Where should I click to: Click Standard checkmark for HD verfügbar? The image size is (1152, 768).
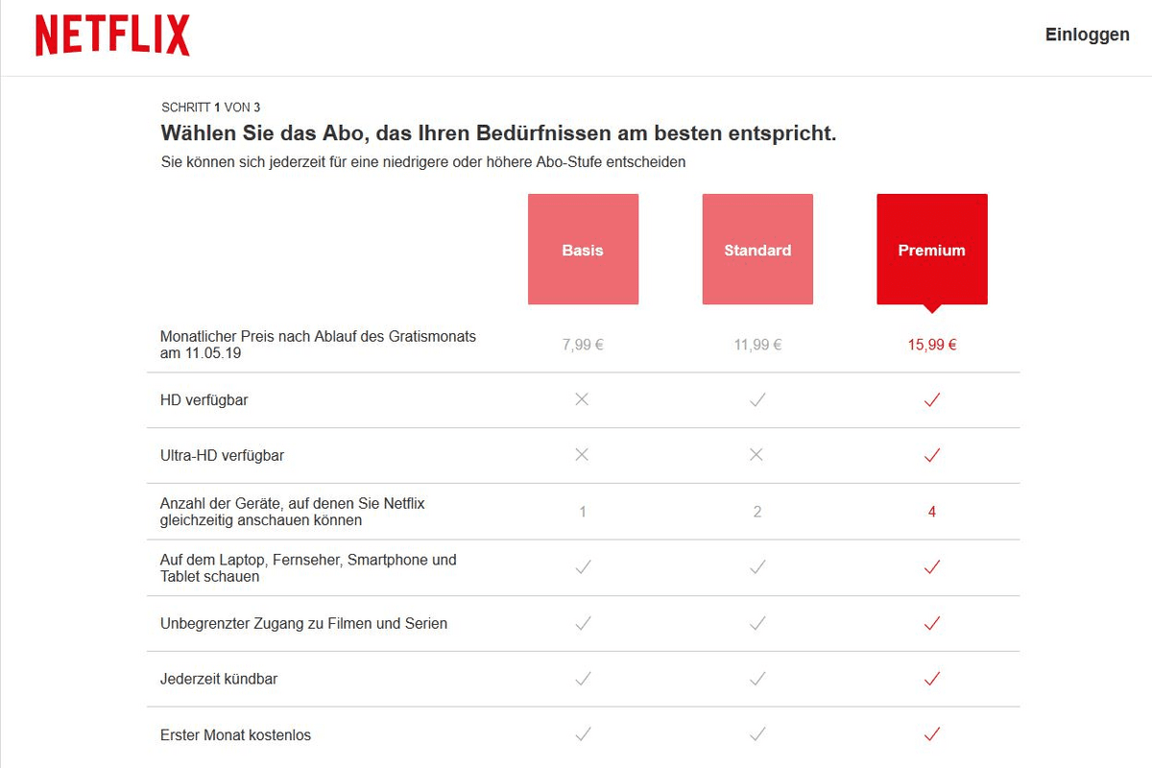click(x=757, y=399)
